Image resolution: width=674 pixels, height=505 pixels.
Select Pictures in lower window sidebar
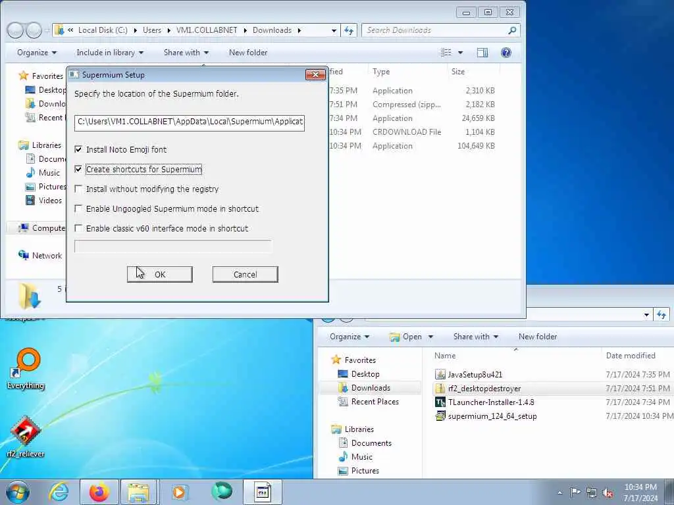pyautogui.click(x=365, y=471)
